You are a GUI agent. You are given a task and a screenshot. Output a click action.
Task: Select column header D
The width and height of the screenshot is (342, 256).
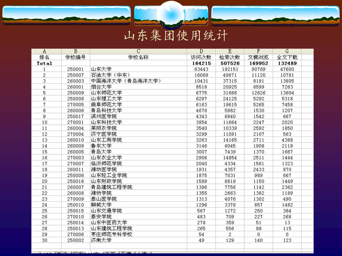201,51
